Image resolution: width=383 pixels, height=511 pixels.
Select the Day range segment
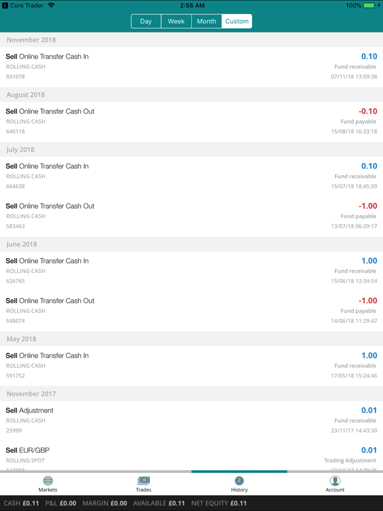(x=146, y=21)
